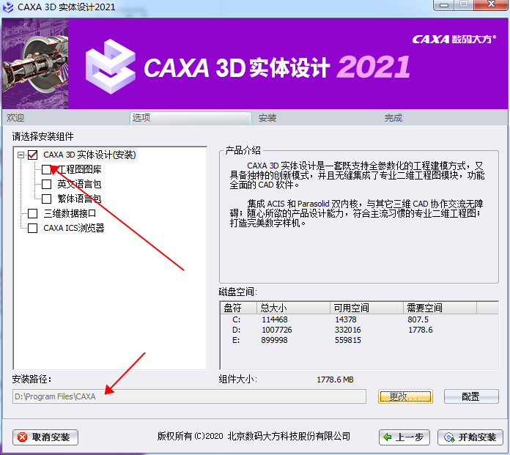This screenshot has height=455, width=510.
Task: Click the CAXA app icon in title bar
Action: [8, 7]
